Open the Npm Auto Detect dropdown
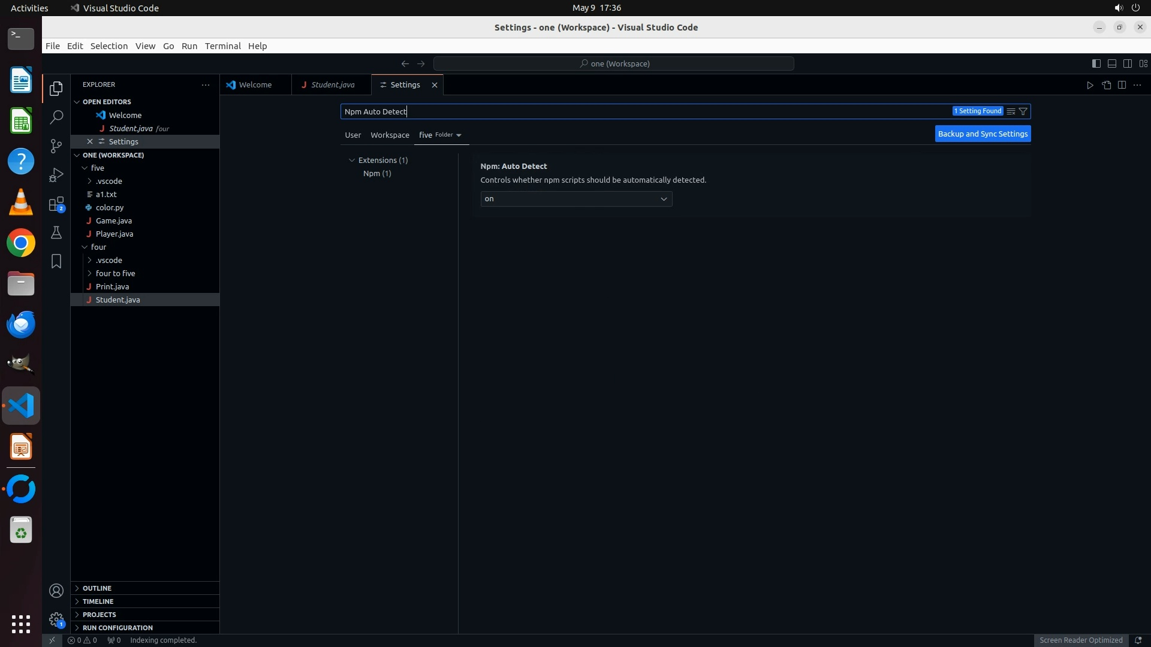This screenshot has height=647, width=1151. tap(575, 199)
